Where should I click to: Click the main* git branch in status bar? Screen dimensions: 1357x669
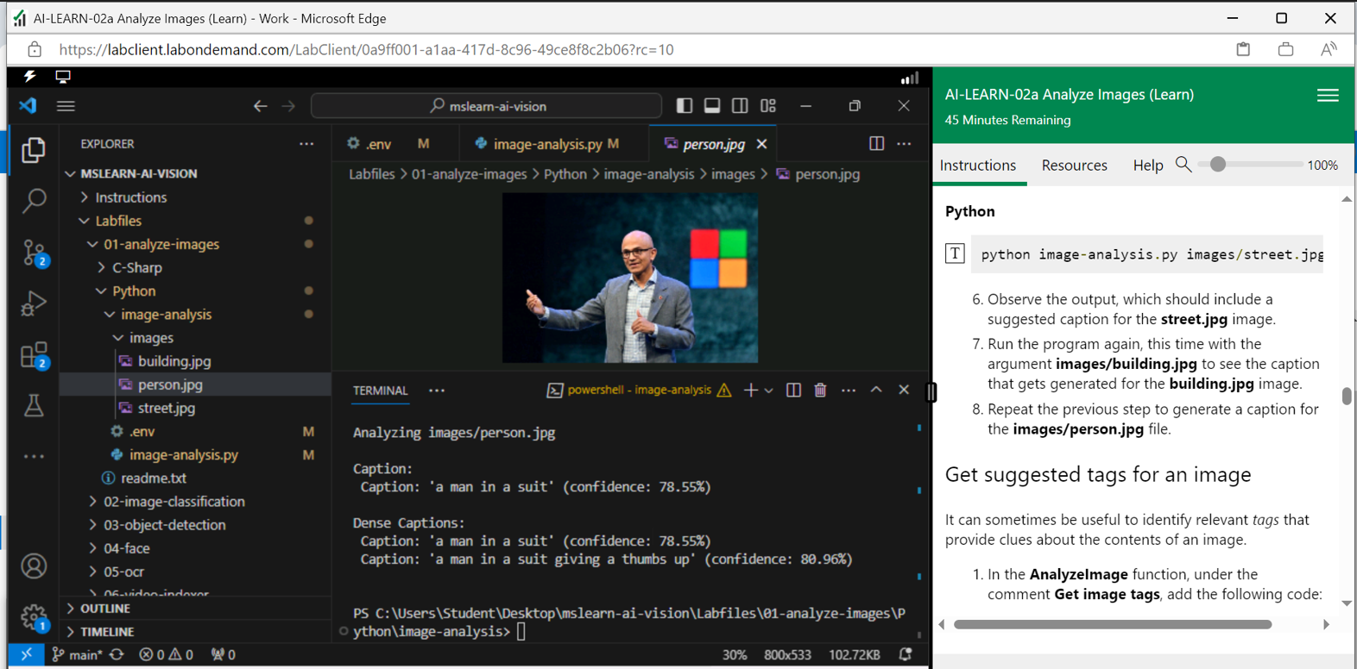point(76,655)
